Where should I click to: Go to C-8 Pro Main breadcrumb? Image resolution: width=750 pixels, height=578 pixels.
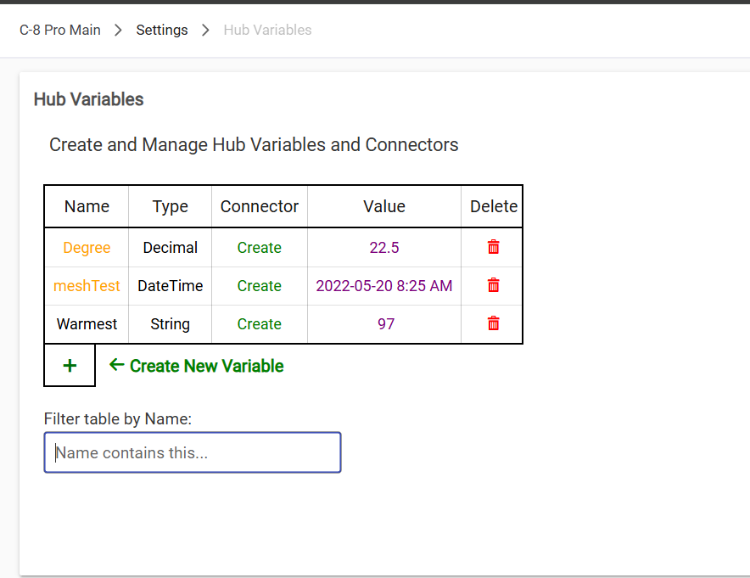60,30
